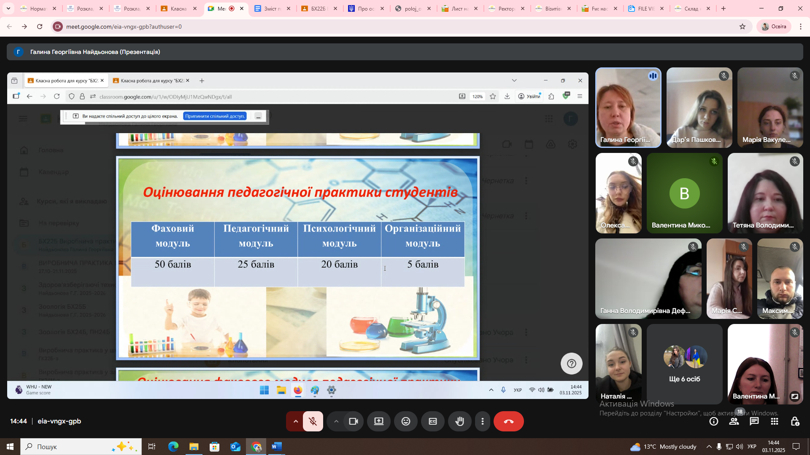Switch to the БХ22Б browser tab
The width and height of the screenshot is (810, 455).
coord(318,8)
